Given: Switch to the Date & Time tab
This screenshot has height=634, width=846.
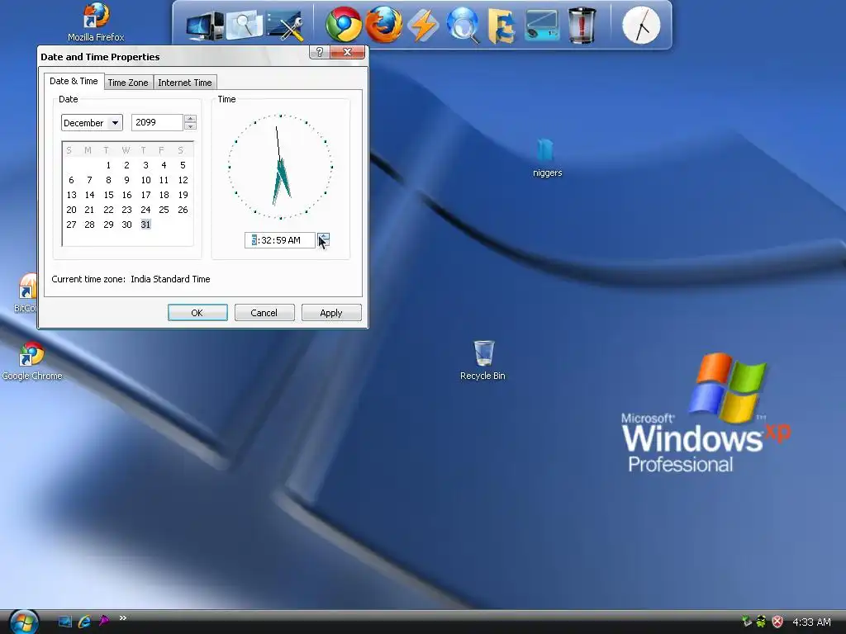Looking at the screenshot, I should tap(74, 81).
